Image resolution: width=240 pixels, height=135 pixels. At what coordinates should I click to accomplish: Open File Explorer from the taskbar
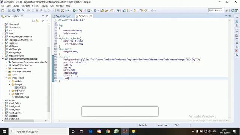[x=133, y=132]
